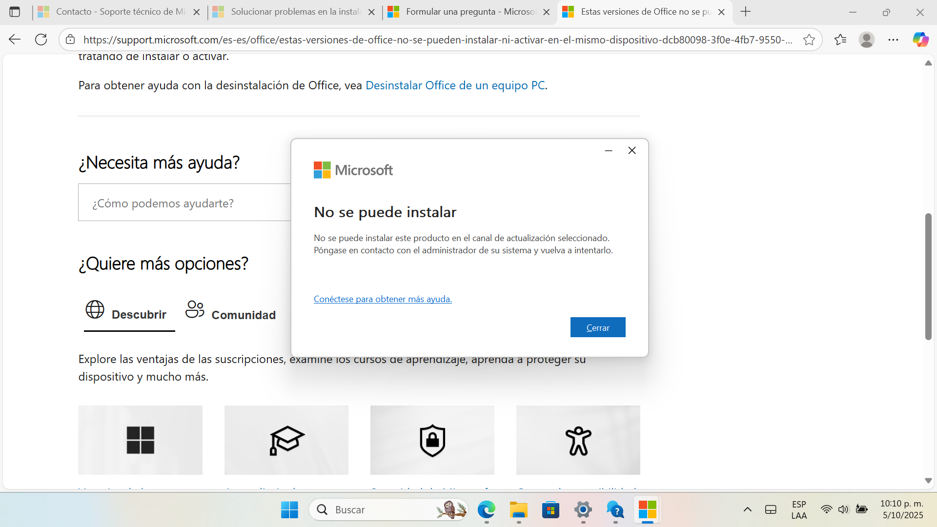Image resolution: width=937 pixels, height=527 pixels.
Task: Launch the Copilot icon in Edge
Action: [920, 40]
